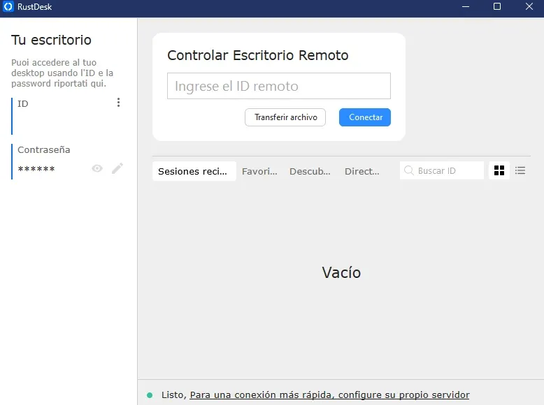The image size is (544, 405).
Task: Click the Controlar Escritorio Remoto title
Action: [x=258, y=55]
